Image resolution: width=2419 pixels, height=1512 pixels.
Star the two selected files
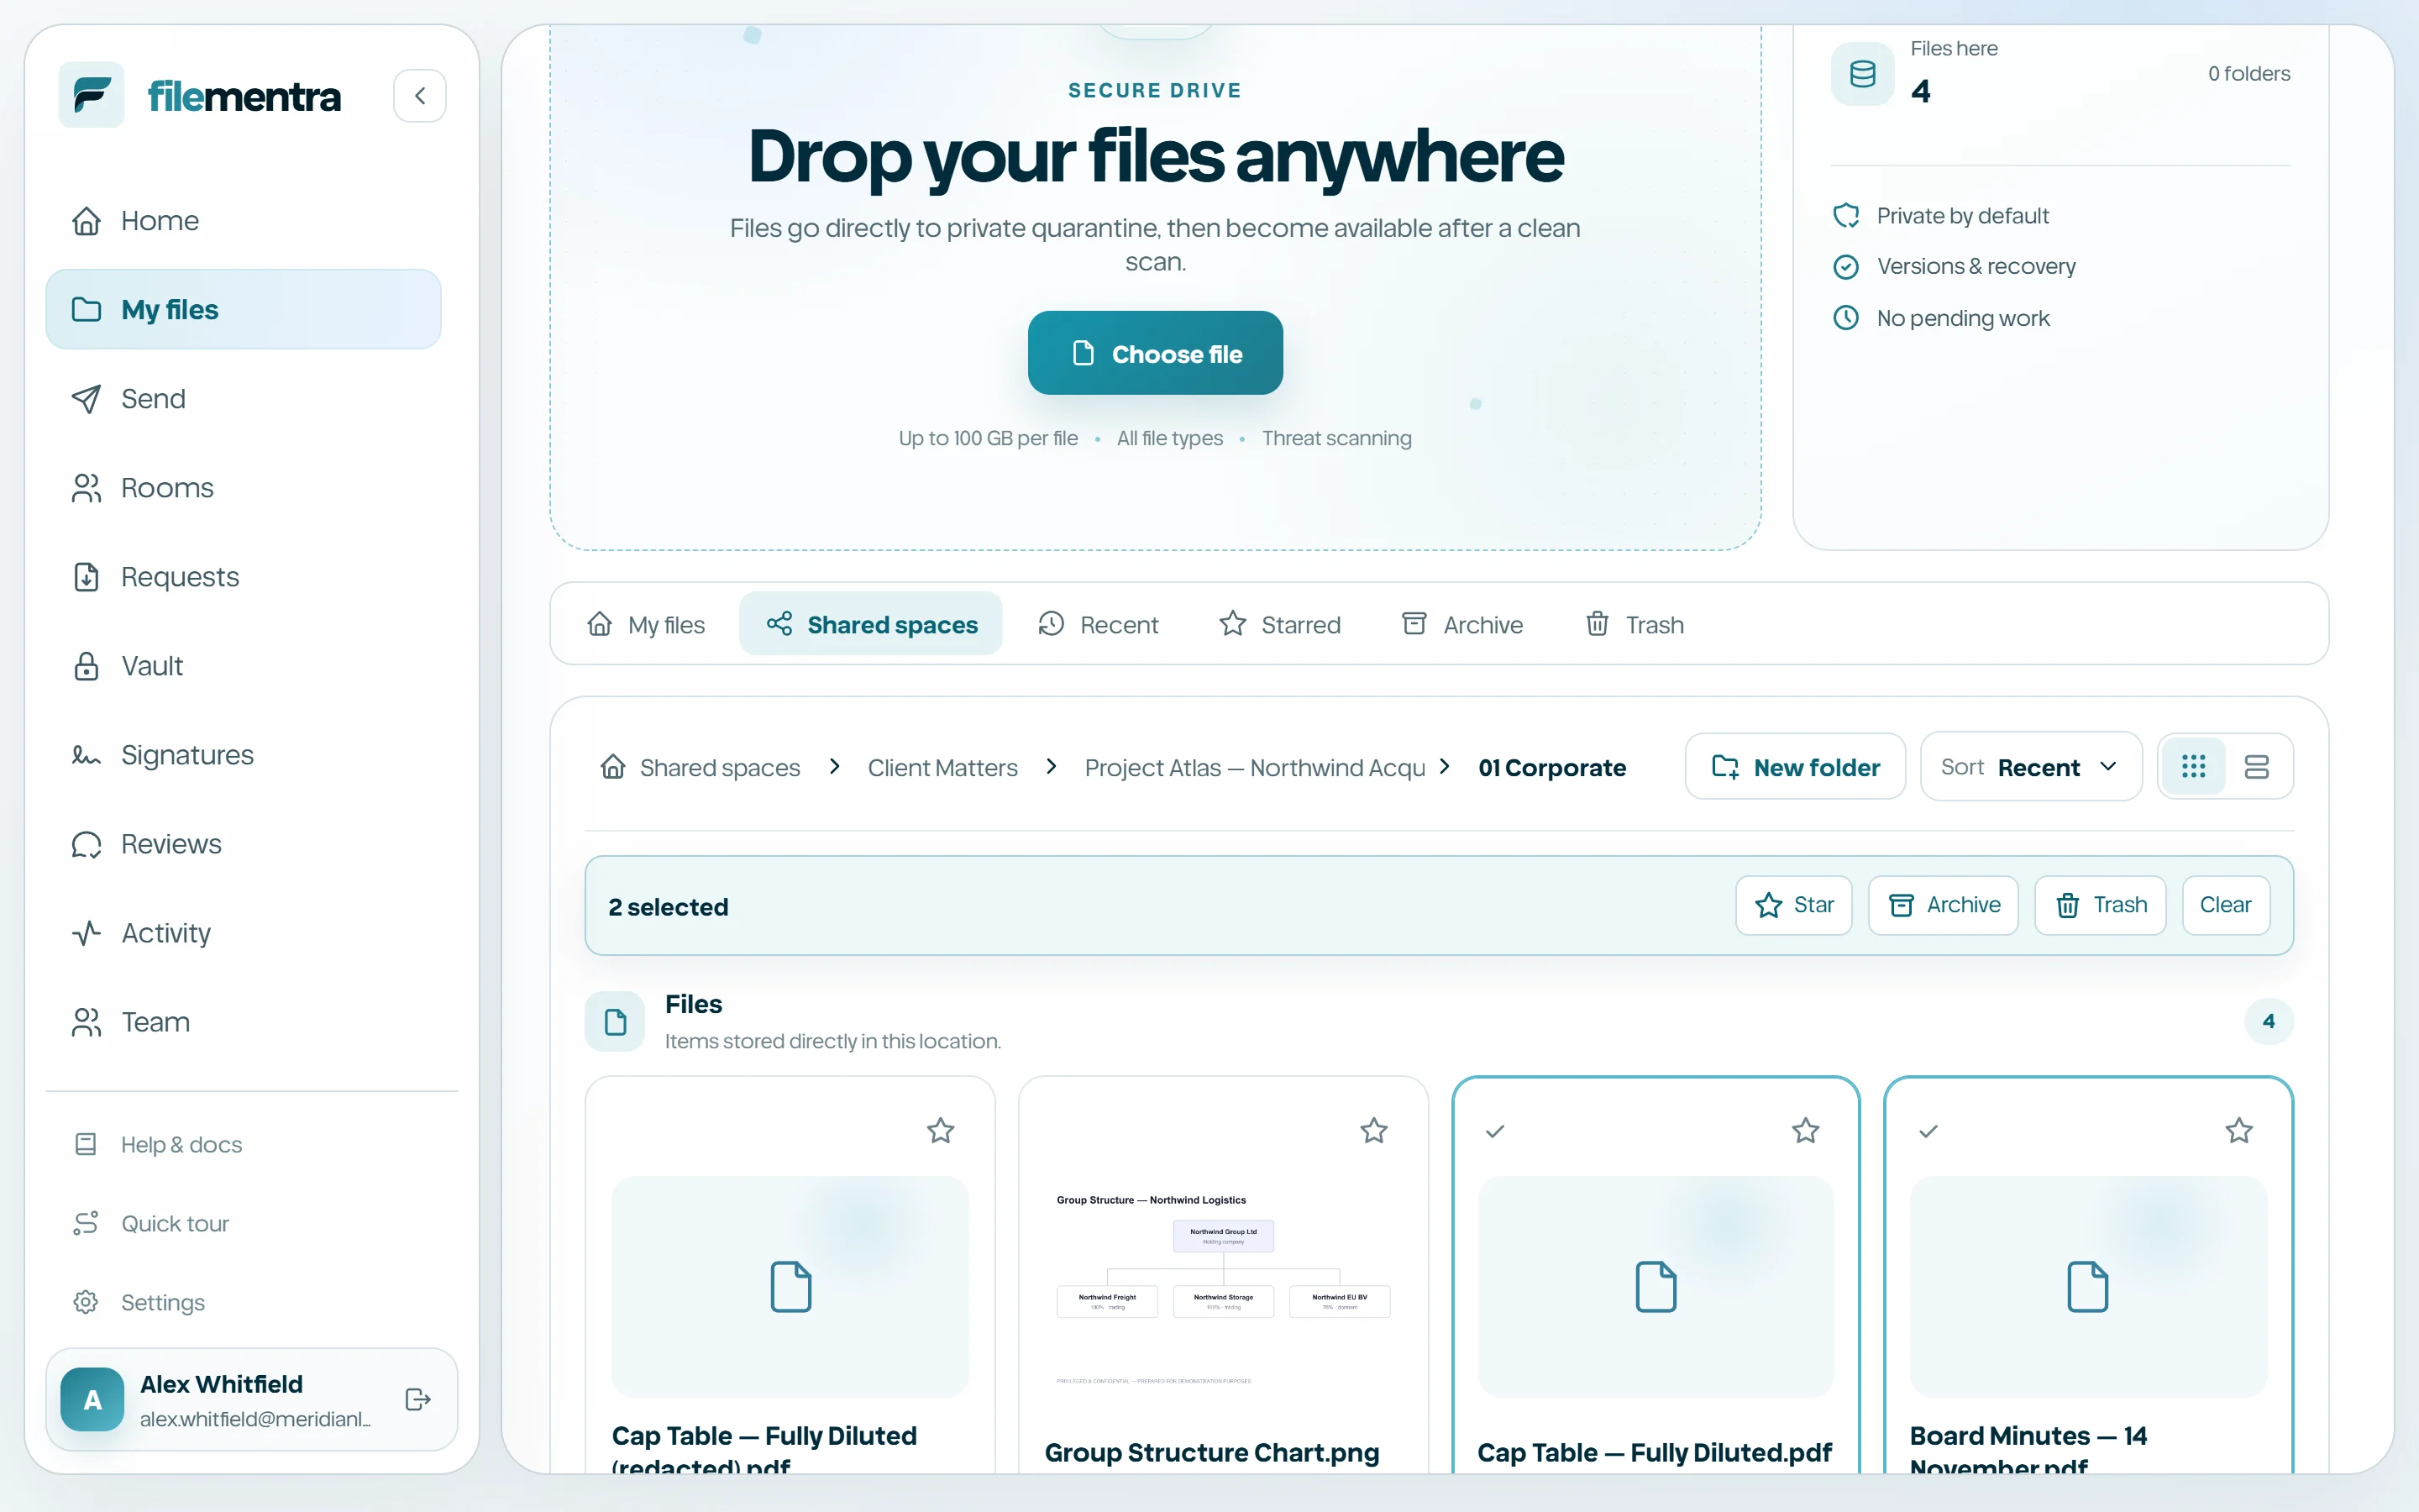[1793, 905]
